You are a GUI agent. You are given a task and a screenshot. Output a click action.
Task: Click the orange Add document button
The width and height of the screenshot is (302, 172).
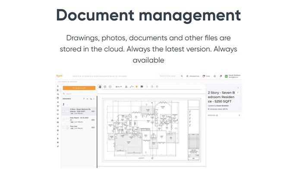pos(79,88)
